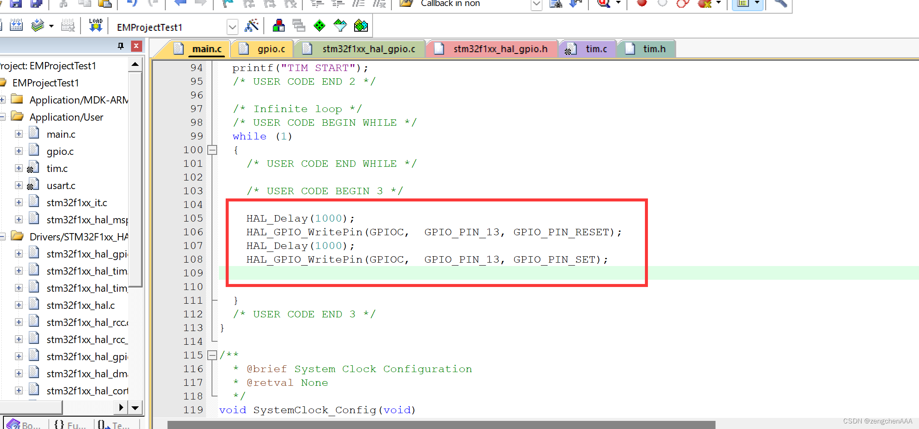Click line number 105 in gutter
The image size is (919, 429).
pyautogui.click(x=193, y=218)
